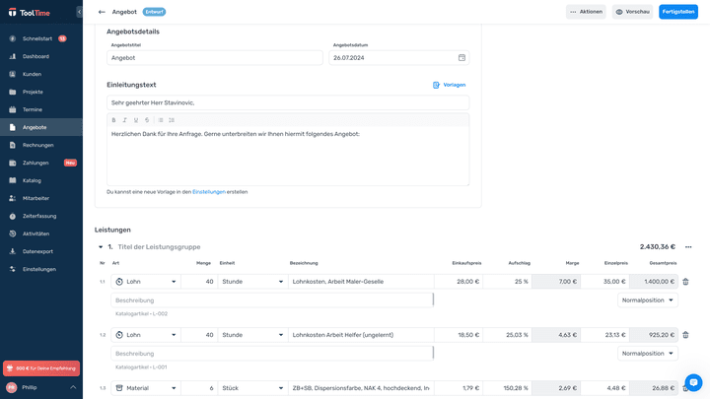This screenshot has width=710, height=399.
Task: Navigate to Zeiterfassung in the sidebar
Action: pyautogui.click(x=39, y=216)
